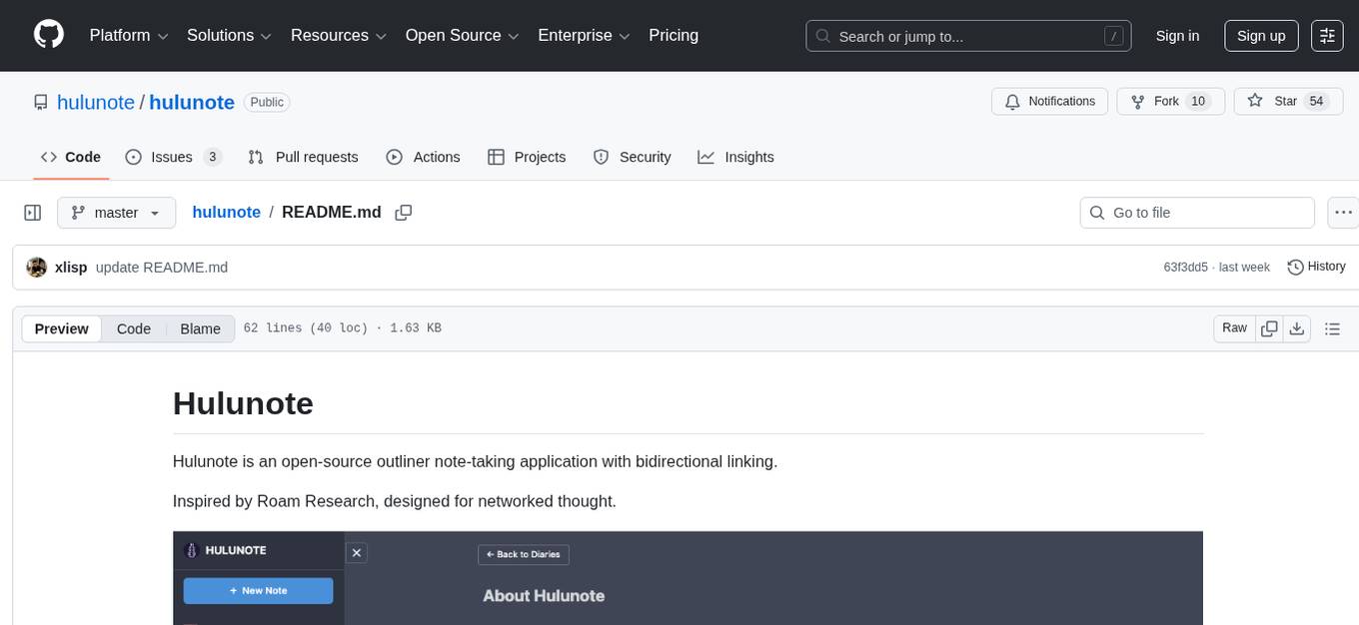Expand the Resources navigation menu
This screenshot has height=625, width=1359.
338,35
